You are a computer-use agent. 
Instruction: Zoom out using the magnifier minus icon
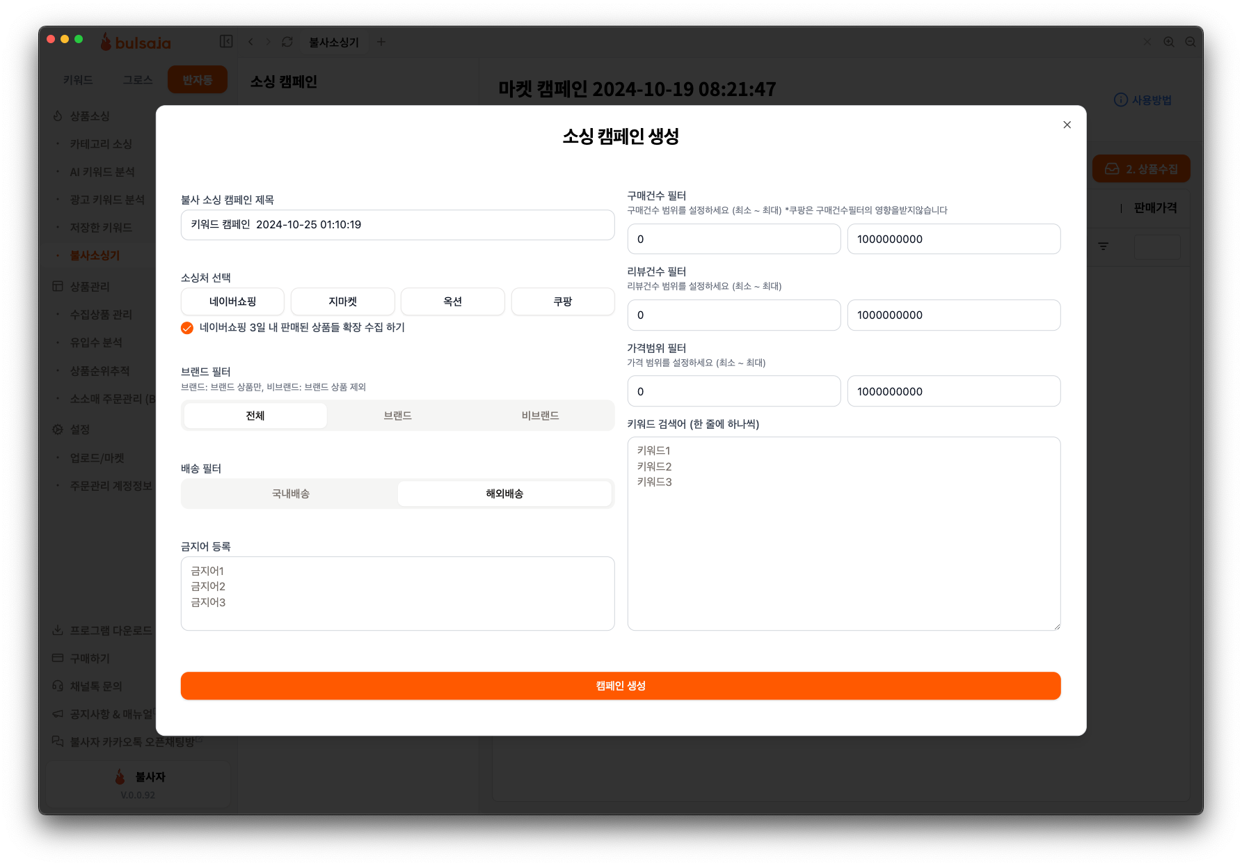click(1191, 42)
